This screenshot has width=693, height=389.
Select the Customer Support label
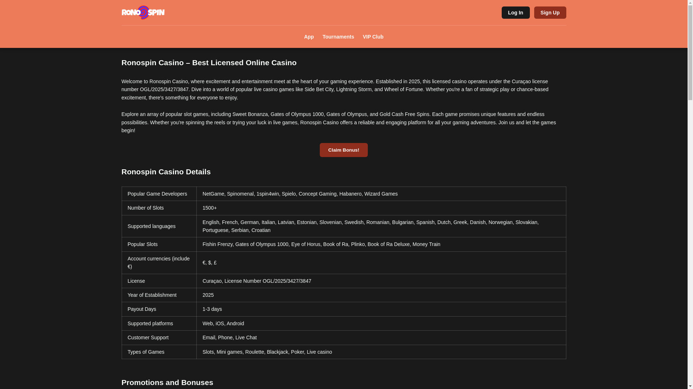(159, 337)
